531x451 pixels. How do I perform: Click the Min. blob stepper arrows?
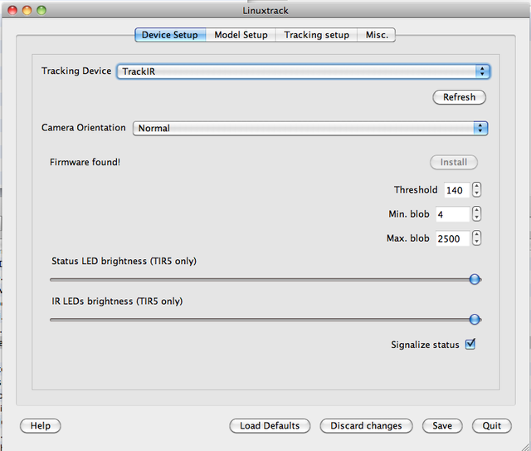476,214
